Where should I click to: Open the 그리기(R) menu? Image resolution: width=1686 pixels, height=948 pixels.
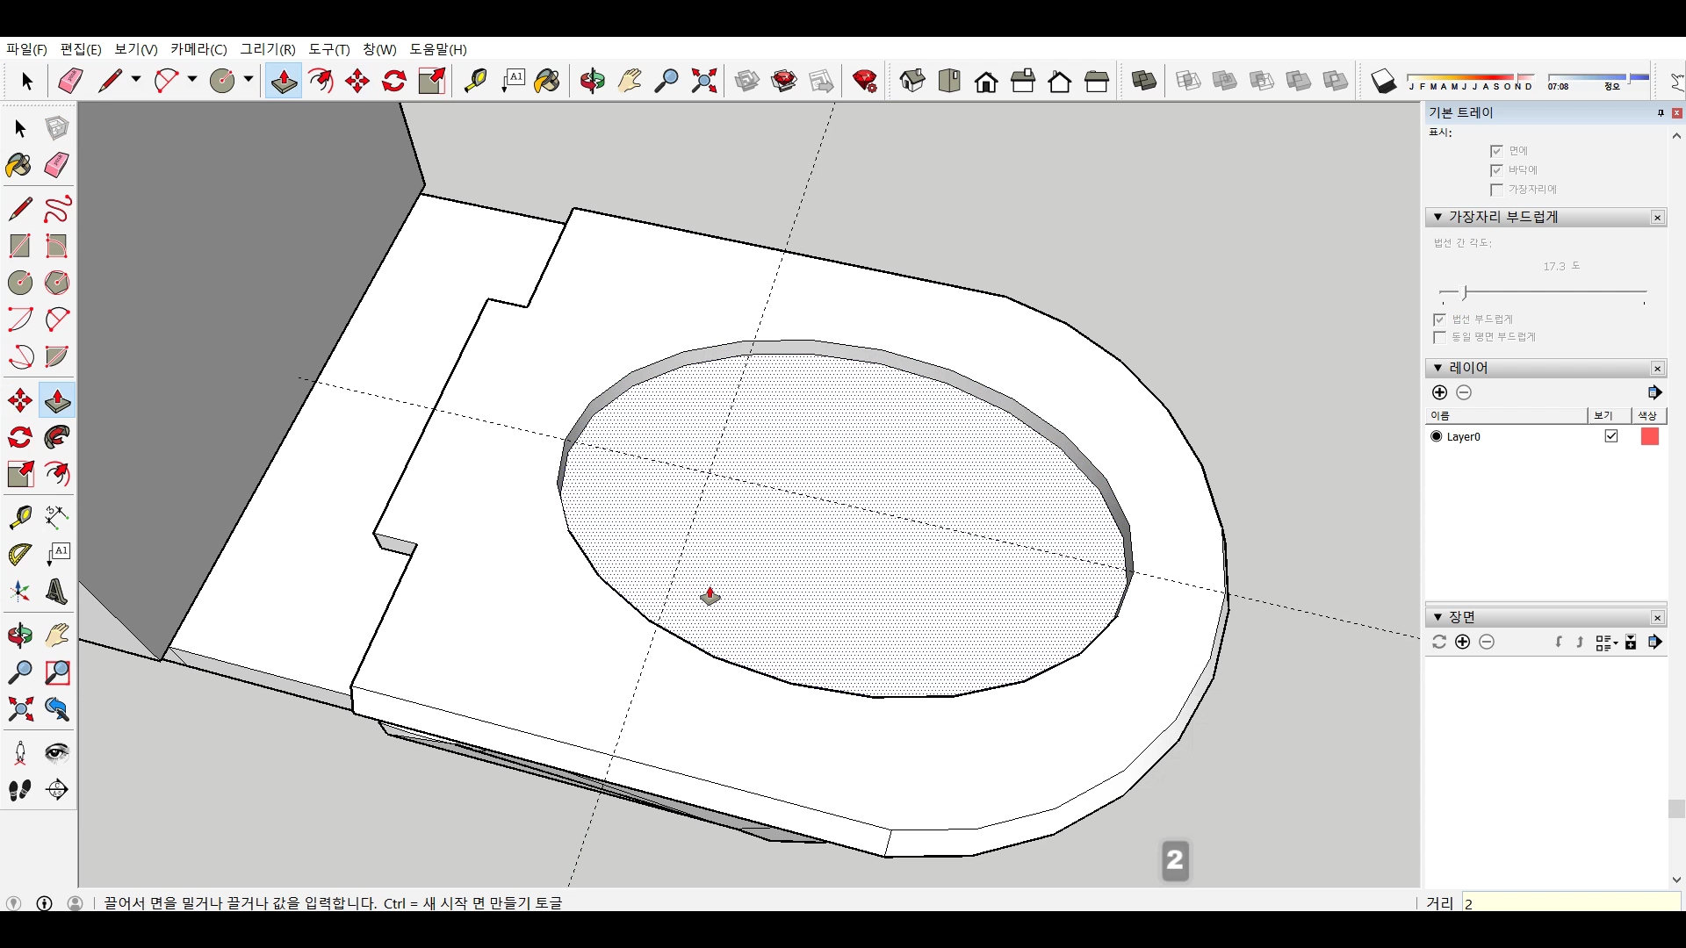[x=268, y=49]
